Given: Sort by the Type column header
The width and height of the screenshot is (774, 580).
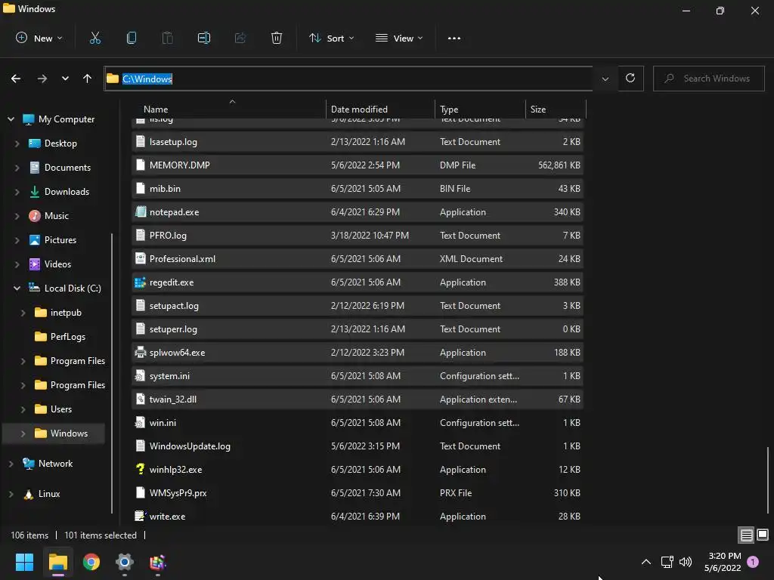Looking at the screenshot, I should click(x=480, y=109).
